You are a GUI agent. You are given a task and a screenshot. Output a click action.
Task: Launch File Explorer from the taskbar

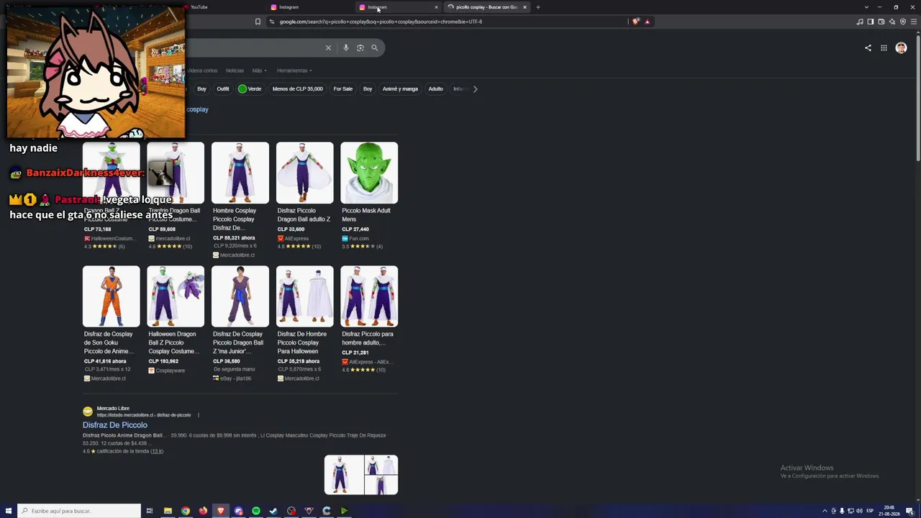(x=168, y=511)
